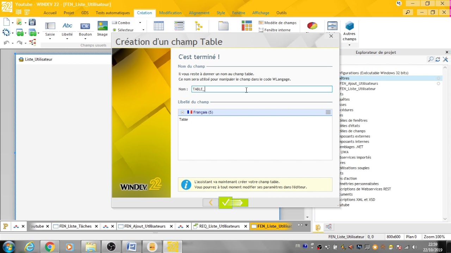The width and height of the screenshot is (451, 253).
Task: Switch to REQ_Liste_Utilisateurs document tab
Action: 219,226
